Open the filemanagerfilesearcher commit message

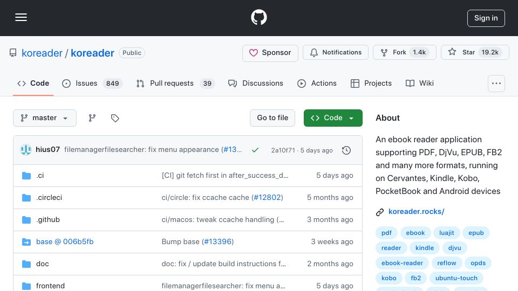141,149
